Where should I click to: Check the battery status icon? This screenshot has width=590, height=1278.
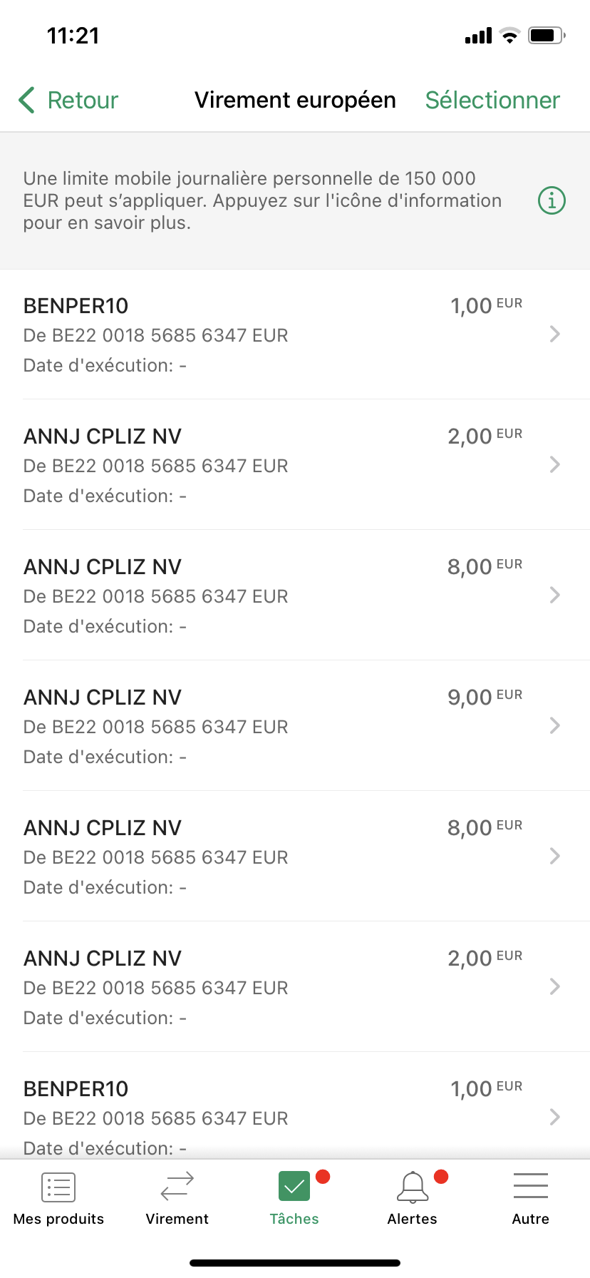[x=547, y=35]
